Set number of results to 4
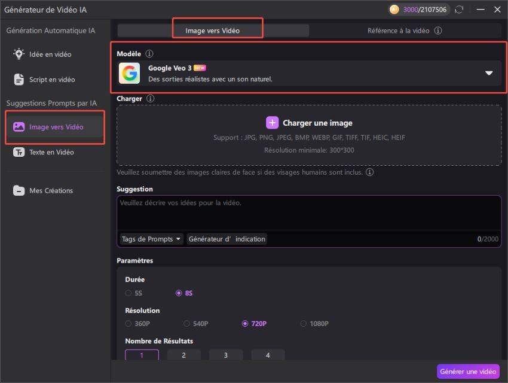Viewport: 508px width, 383px height. (268, 355)
